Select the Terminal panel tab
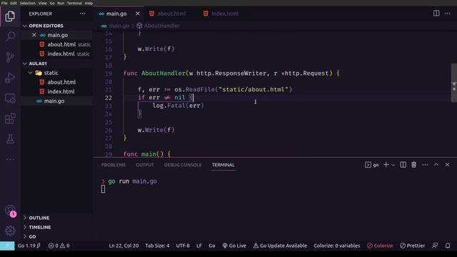The height and width of the screenshot is (257, 457). point(224,165)
